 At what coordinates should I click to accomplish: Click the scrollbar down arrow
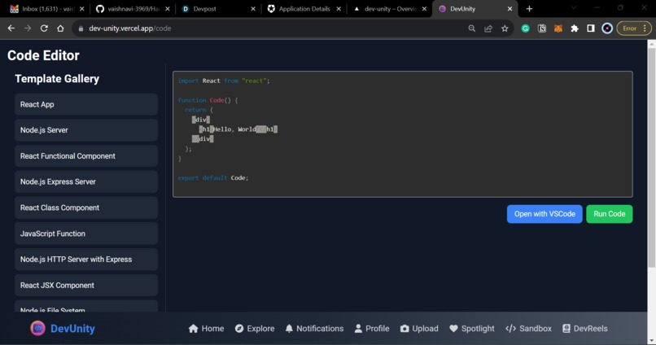[x=651, y=340]
